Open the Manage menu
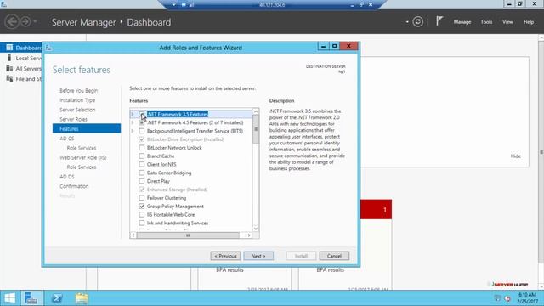Image resolution: width=544 pixels, height=306 pixels. [462, 22]
